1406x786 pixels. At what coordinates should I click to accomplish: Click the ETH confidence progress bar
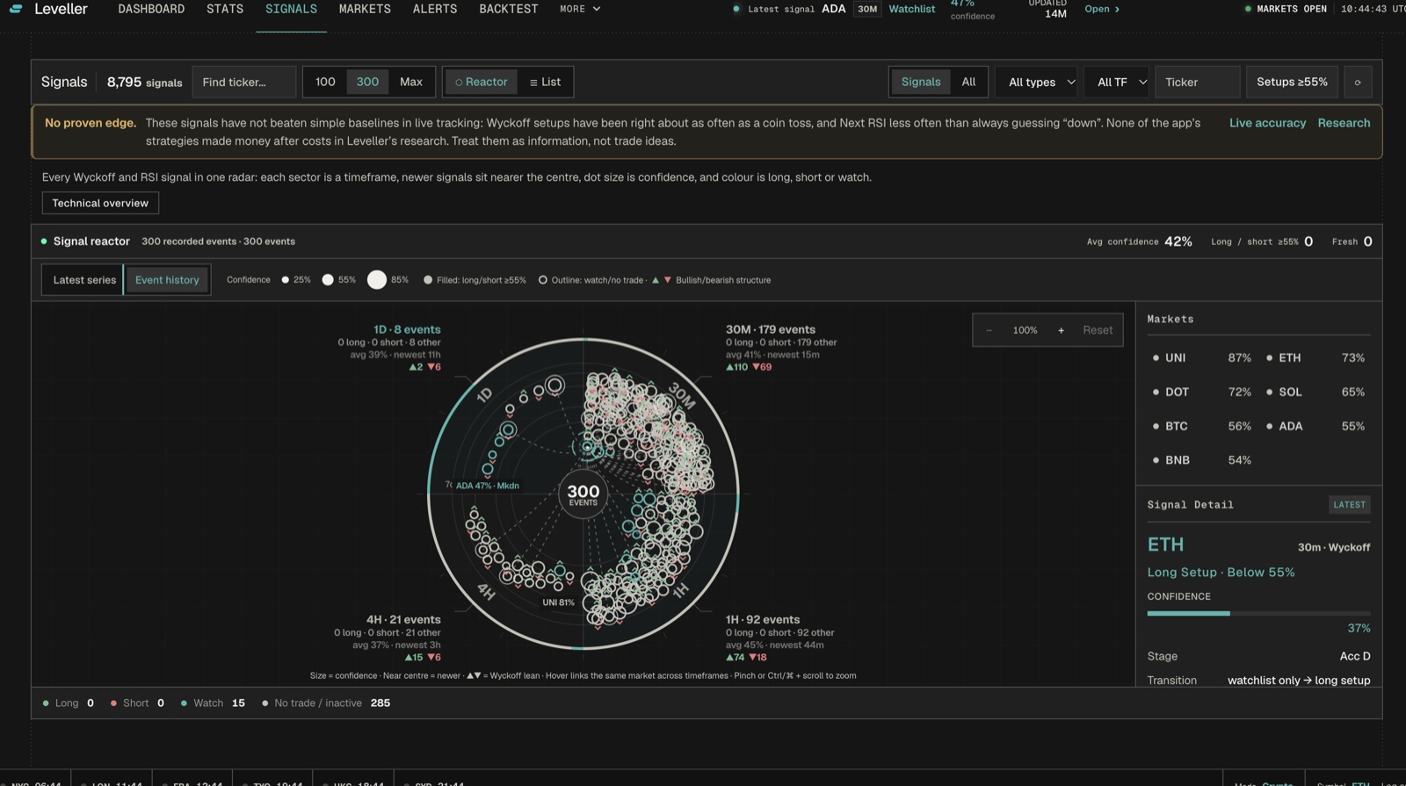point(1258,613)
